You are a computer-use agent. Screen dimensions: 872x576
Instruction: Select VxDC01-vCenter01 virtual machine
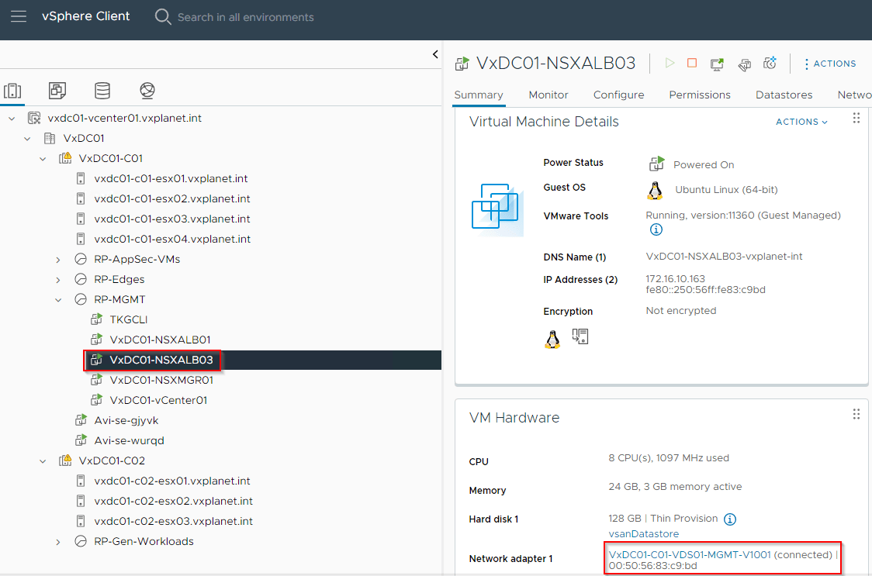pyautogui.click(x=158, y=400)
